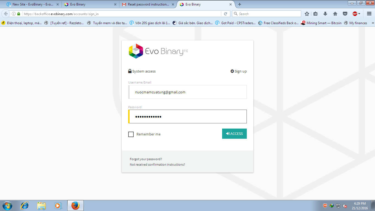375x211 pixels.
Task: Go back with the browser Back arrow
Action: 6,14
